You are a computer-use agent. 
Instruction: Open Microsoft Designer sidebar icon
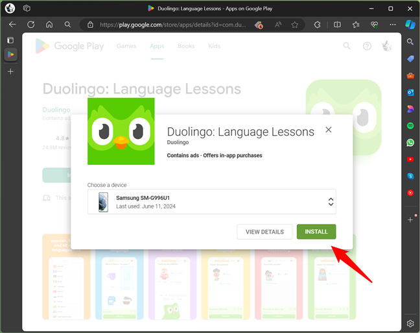click(410, 109)
